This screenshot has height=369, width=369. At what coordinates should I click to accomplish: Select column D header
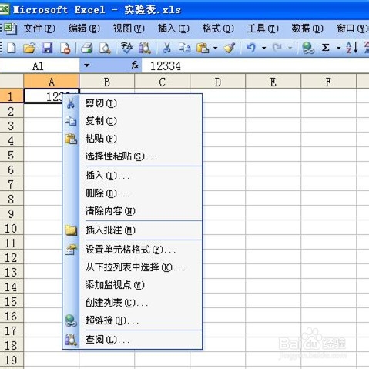coord(218,82)
